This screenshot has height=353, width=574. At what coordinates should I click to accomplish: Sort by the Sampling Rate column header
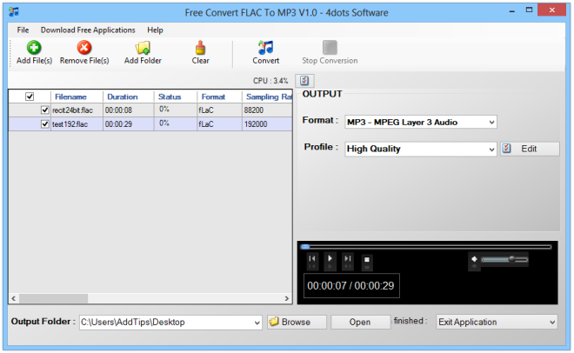click(x=267, y=97)
